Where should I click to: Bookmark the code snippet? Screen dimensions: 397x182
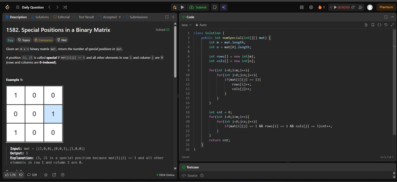pos(373,25)
